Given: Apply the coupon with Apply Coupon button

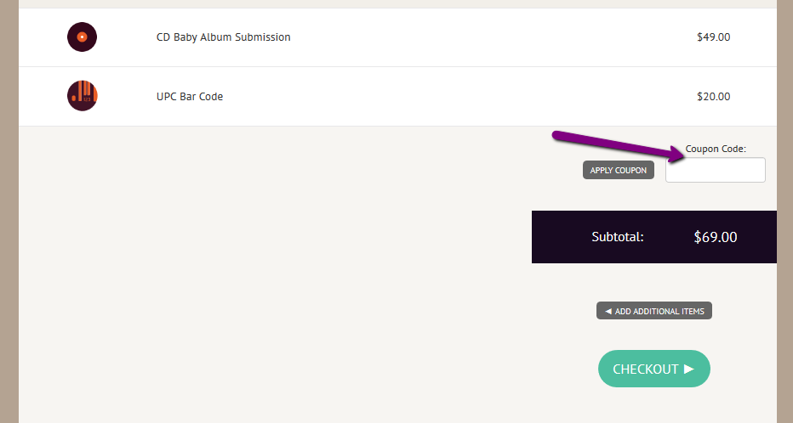Looking at the screenshot, I should tap(618, 170).
